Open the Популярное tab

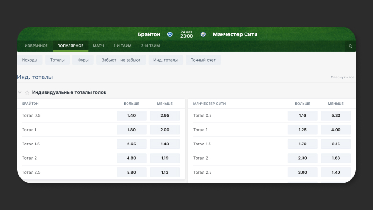pyautogui.click(x=70, y=46)
